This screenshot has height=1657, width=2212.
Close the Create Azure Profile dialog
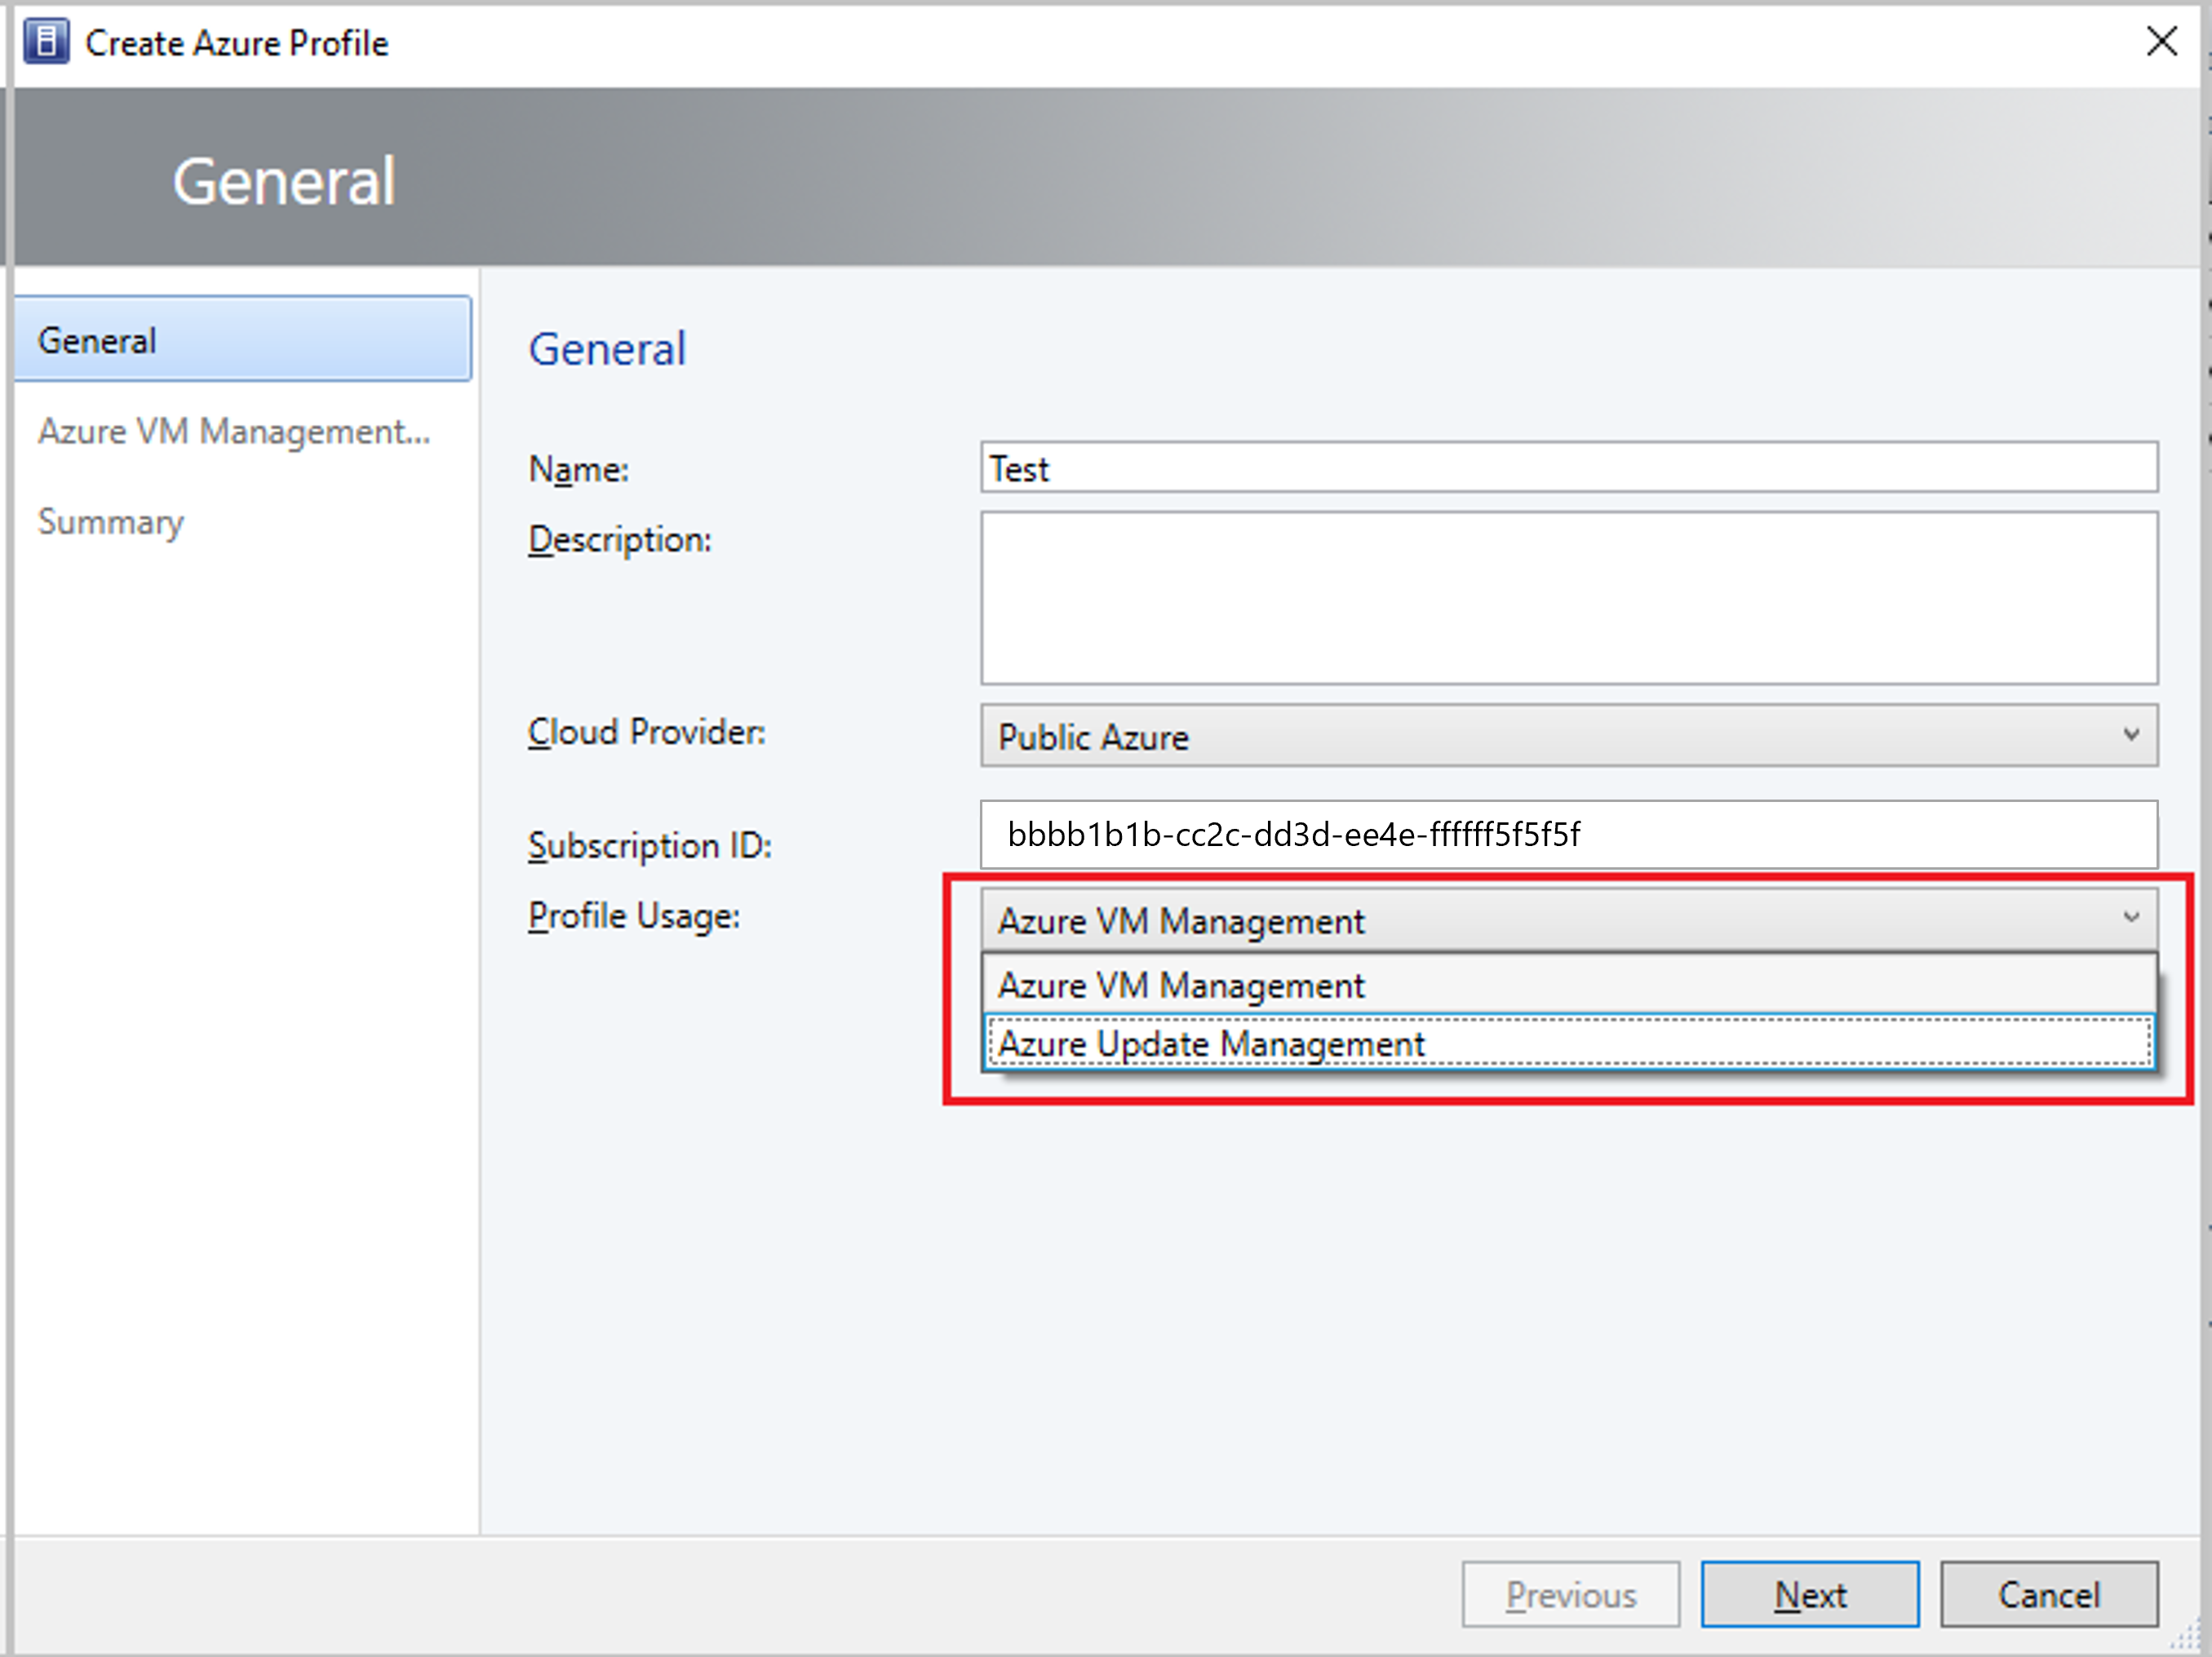click(x=2161, y=42)
